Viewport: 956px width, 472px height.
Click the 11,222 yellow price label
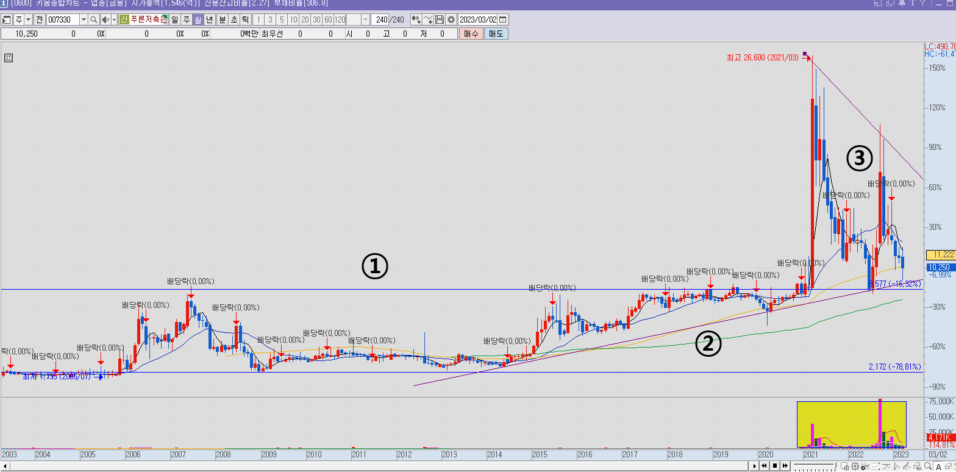click(x=940, y=255)
